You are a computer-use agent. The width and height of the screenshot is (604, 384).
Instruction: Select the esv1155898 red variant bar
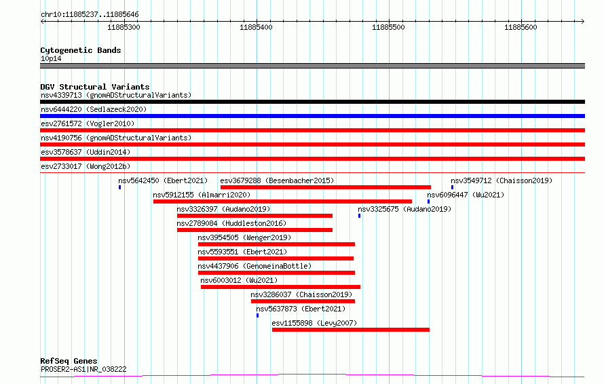point(351,330)
